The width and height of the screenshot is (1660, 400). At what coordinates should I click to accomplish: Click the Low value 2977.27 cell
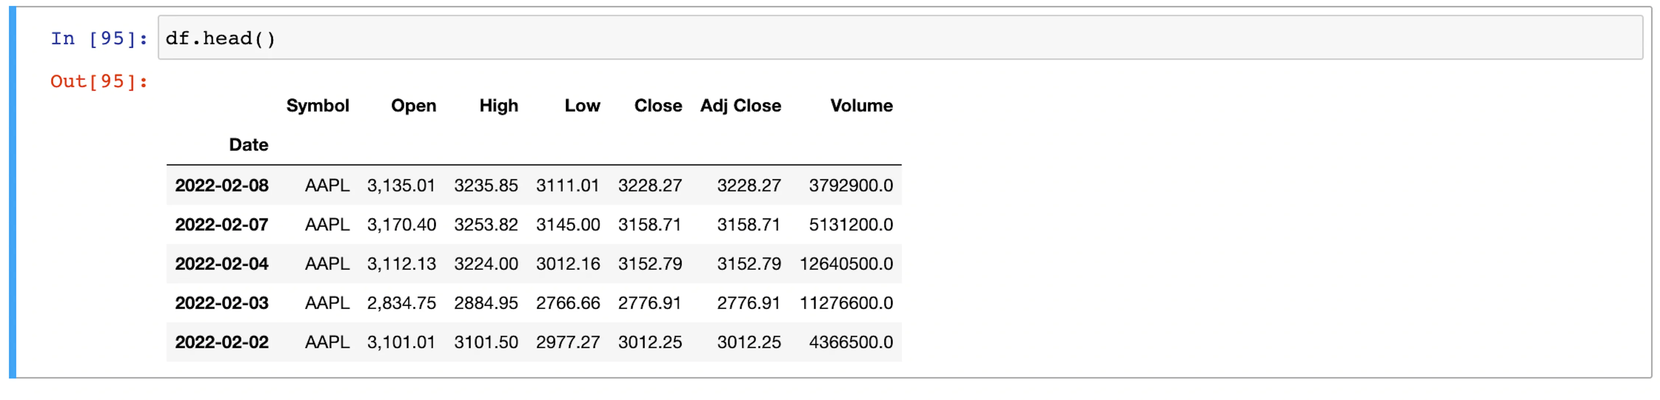tap(568, 343)
